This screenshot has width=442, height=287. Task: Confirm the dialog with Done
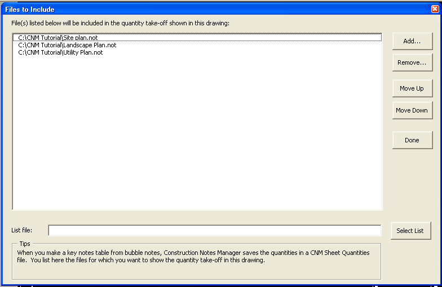pos(412,140)
